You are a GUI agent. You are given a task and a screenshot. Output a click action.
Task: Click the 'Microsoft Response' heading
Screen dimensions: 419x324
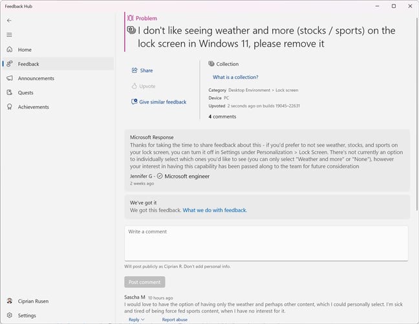pos(152,137)
